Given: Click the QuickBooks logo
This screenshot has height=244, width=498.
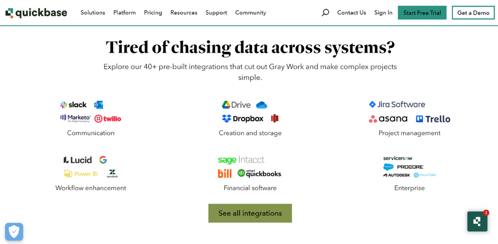Looking at the screenshot, I should tap(260, 173).
